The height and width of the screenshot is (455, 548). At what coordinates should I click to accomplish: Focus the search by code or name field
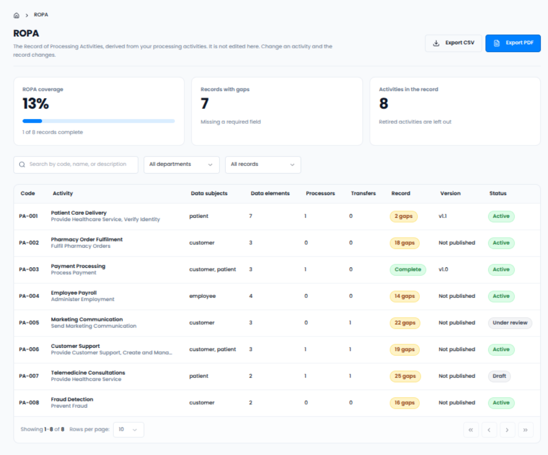coord(76,164)
